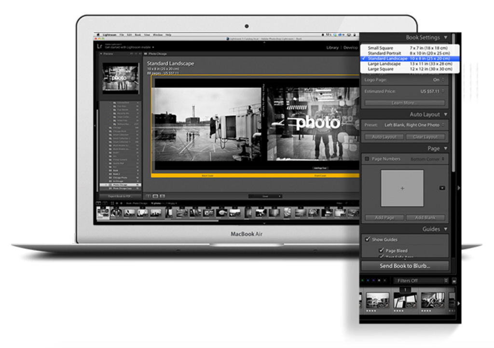Select first full thumbnail in enlarged filmstrip
Image resolution: width=494 pixels, height=348 pixels.
pos(377,300)
